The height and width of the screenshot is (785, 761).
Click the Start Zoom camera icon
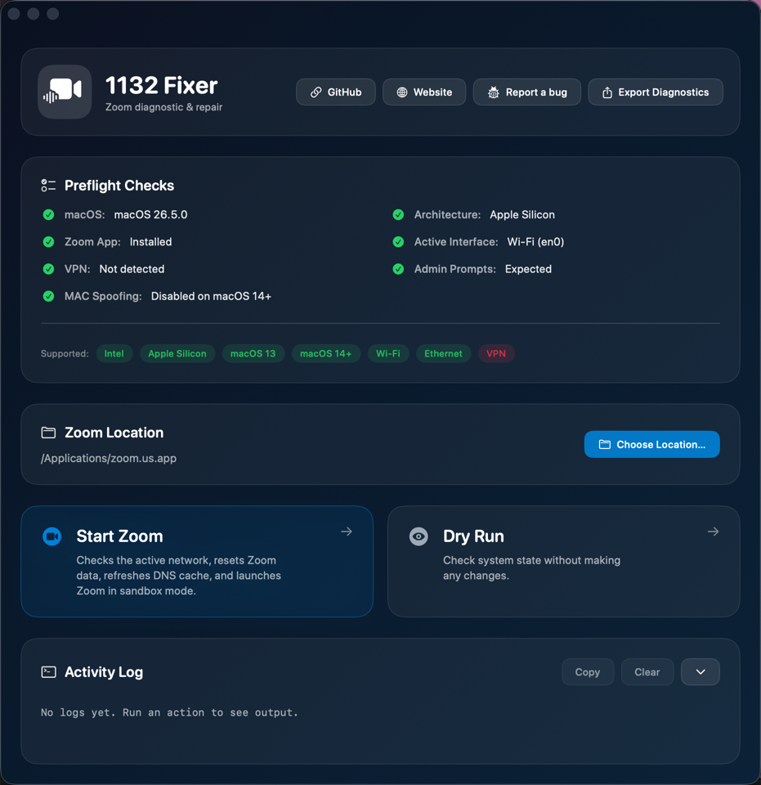tap(52, 536)
